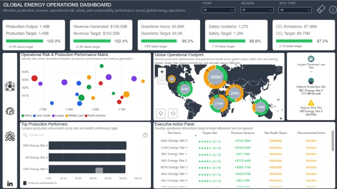Toggle the Africa legend item

click(27, 115)
